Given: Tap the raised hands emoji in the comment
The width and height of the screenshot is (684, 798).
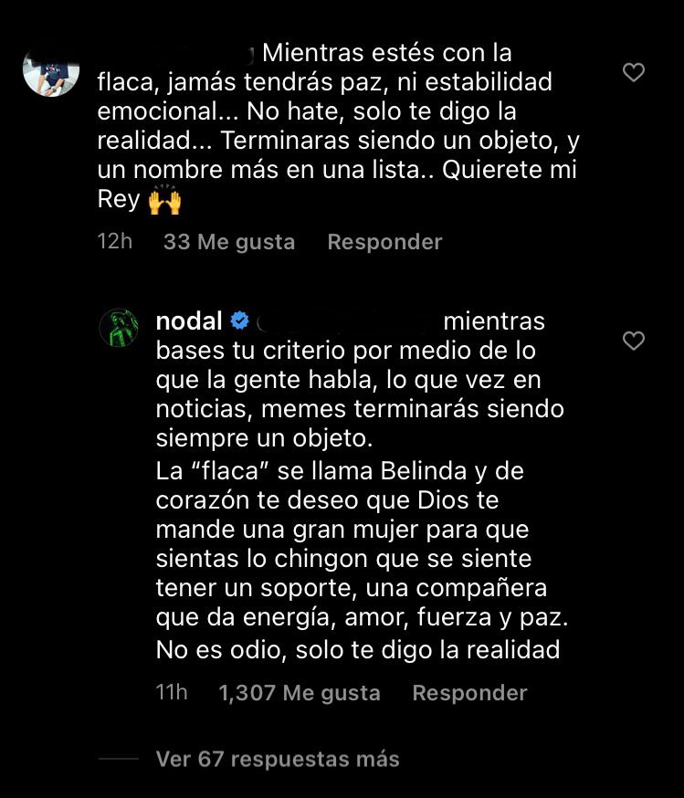Looking at the screenshot, I should pos(164,201).
